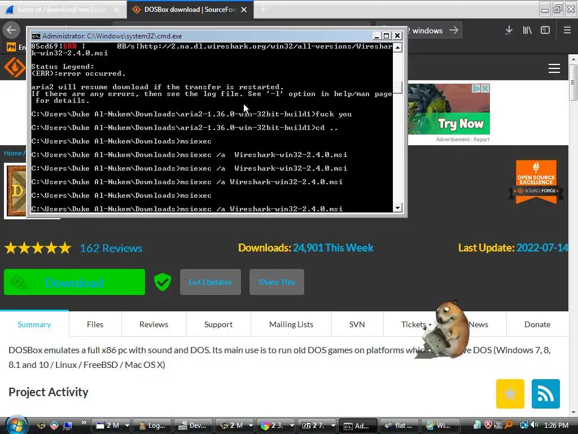Switch to the Ad... cmd taskbar button
Image resolution: width=578 pixels, height=434 pixels.
358,426
